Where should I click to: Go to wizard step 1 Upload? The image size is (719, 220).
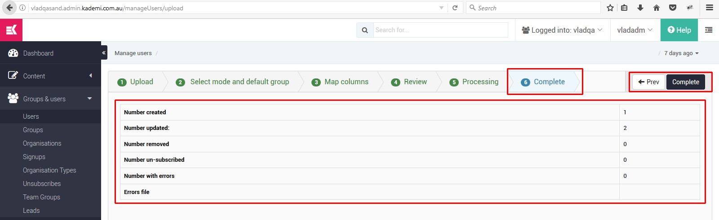click(x=135, y=82)
